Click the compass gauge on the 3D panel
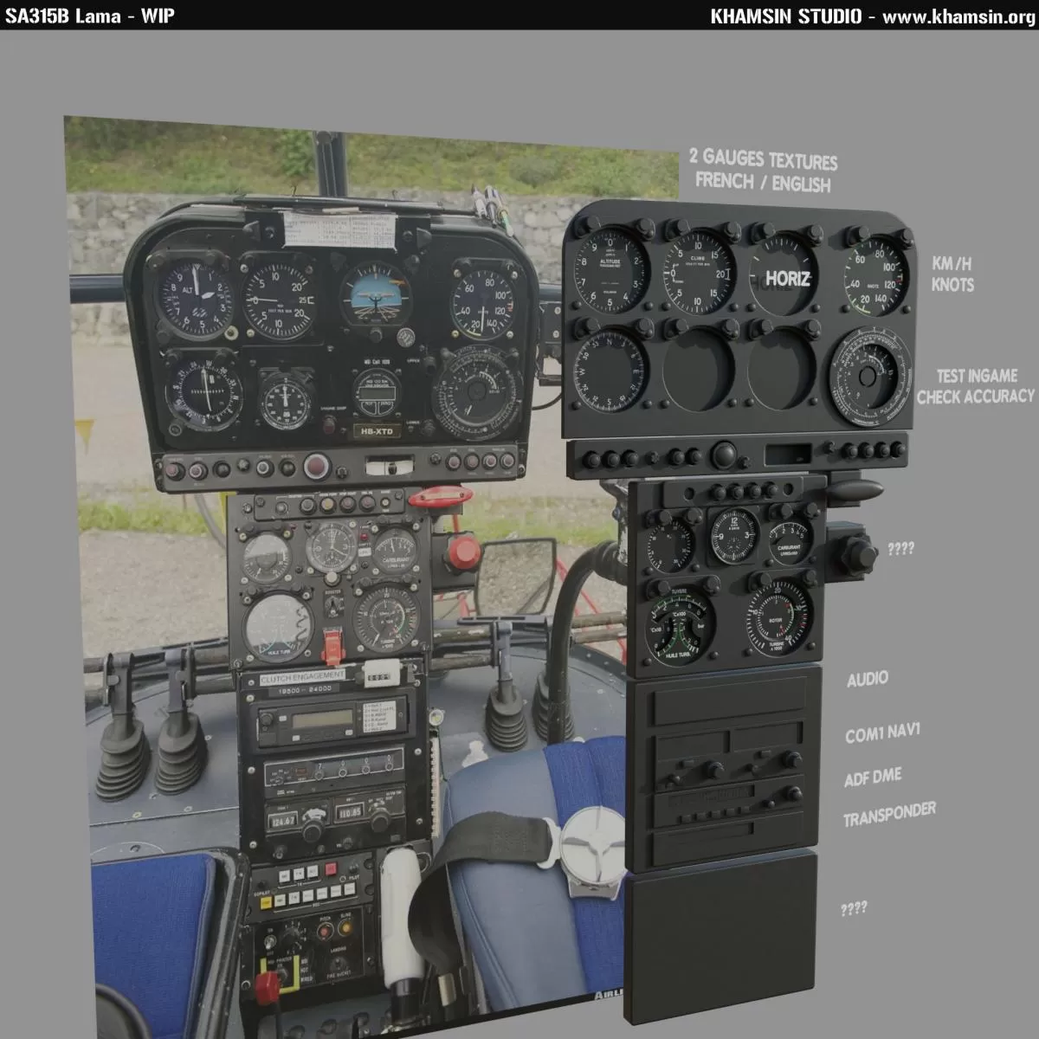Screen dimensions: 1039x1039 click(x=611, y=370)
